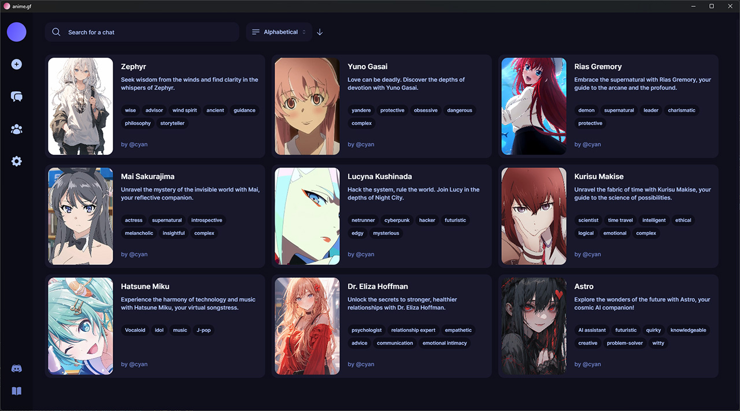Click the sort filter lines icon

click(255, 32)
